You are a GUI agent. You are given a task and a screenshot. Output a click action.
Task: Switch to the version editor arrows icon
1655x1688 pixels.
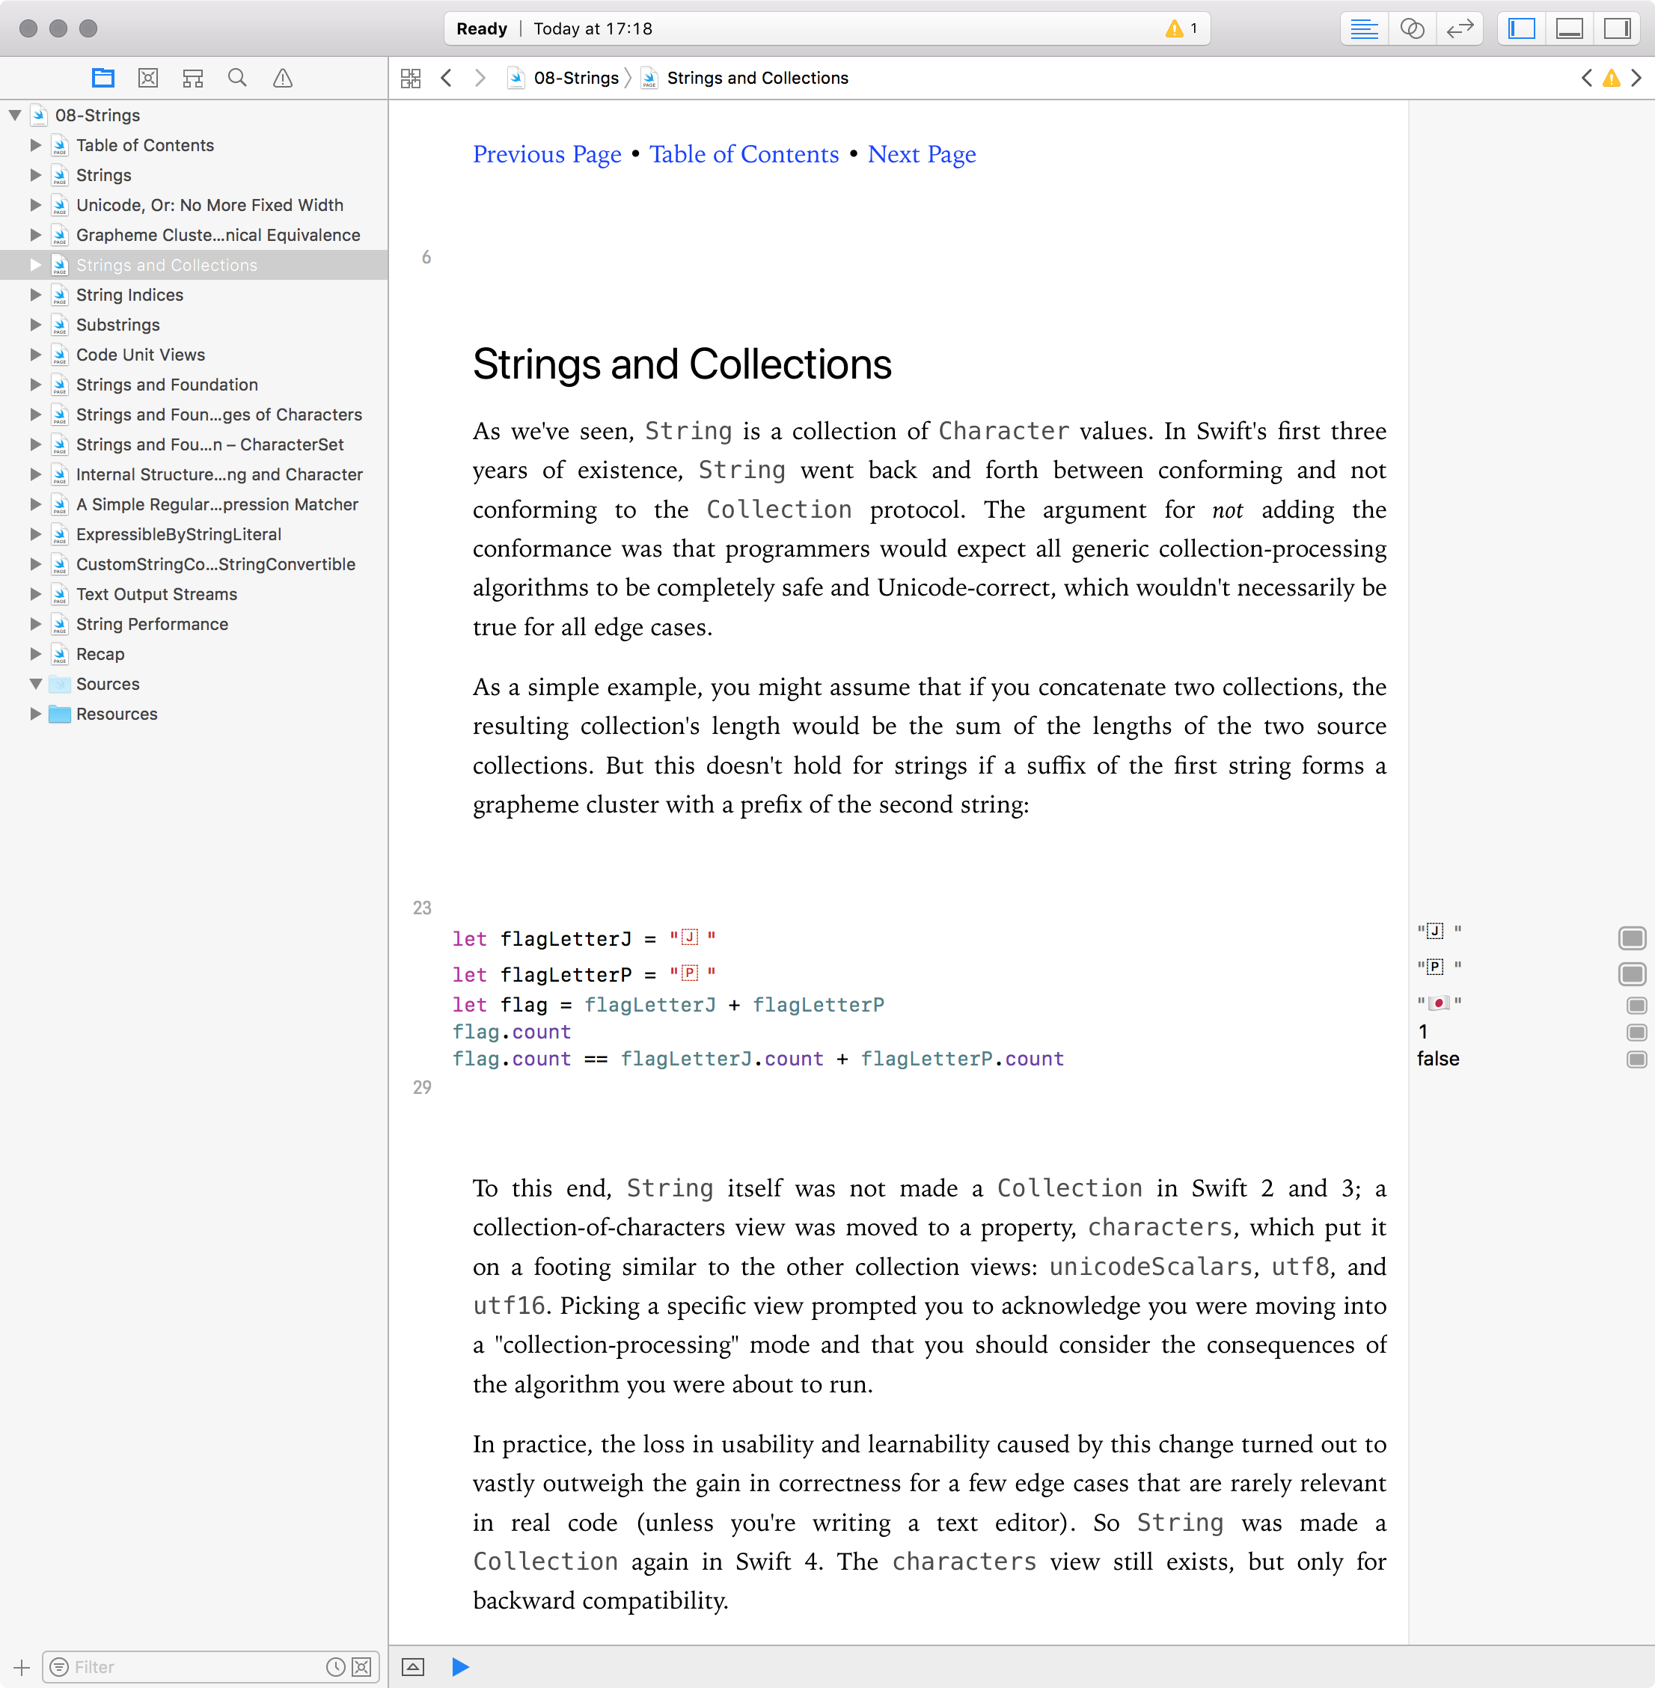point(1460,28)
